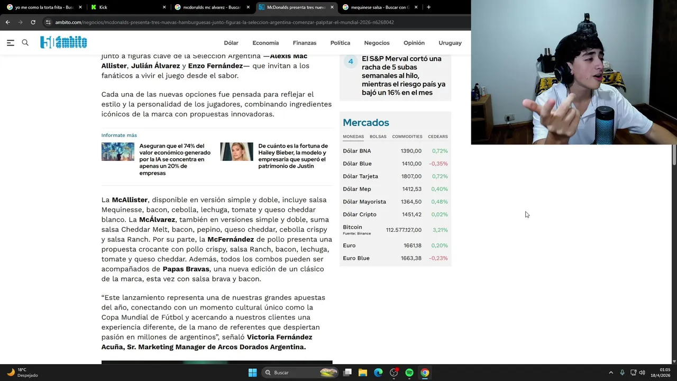Click the Euro Blue row
Screen dimensions: 677x381
tap(395, 258)
